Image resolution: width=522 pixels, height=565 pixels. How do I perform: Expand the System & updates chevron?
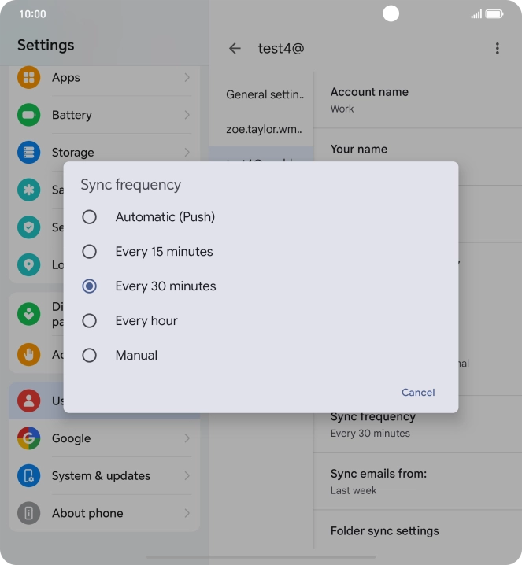pyautogui.click(x=187, y=475)
